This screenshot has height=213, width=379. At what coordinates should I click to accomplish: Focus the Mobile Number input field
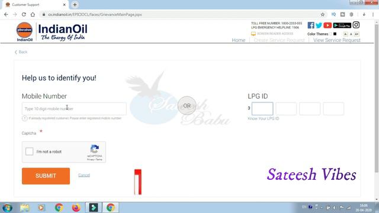tap(74, 109)
